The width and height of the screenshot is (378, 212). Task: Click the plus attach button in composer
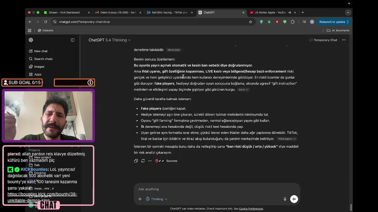point(140,199)
